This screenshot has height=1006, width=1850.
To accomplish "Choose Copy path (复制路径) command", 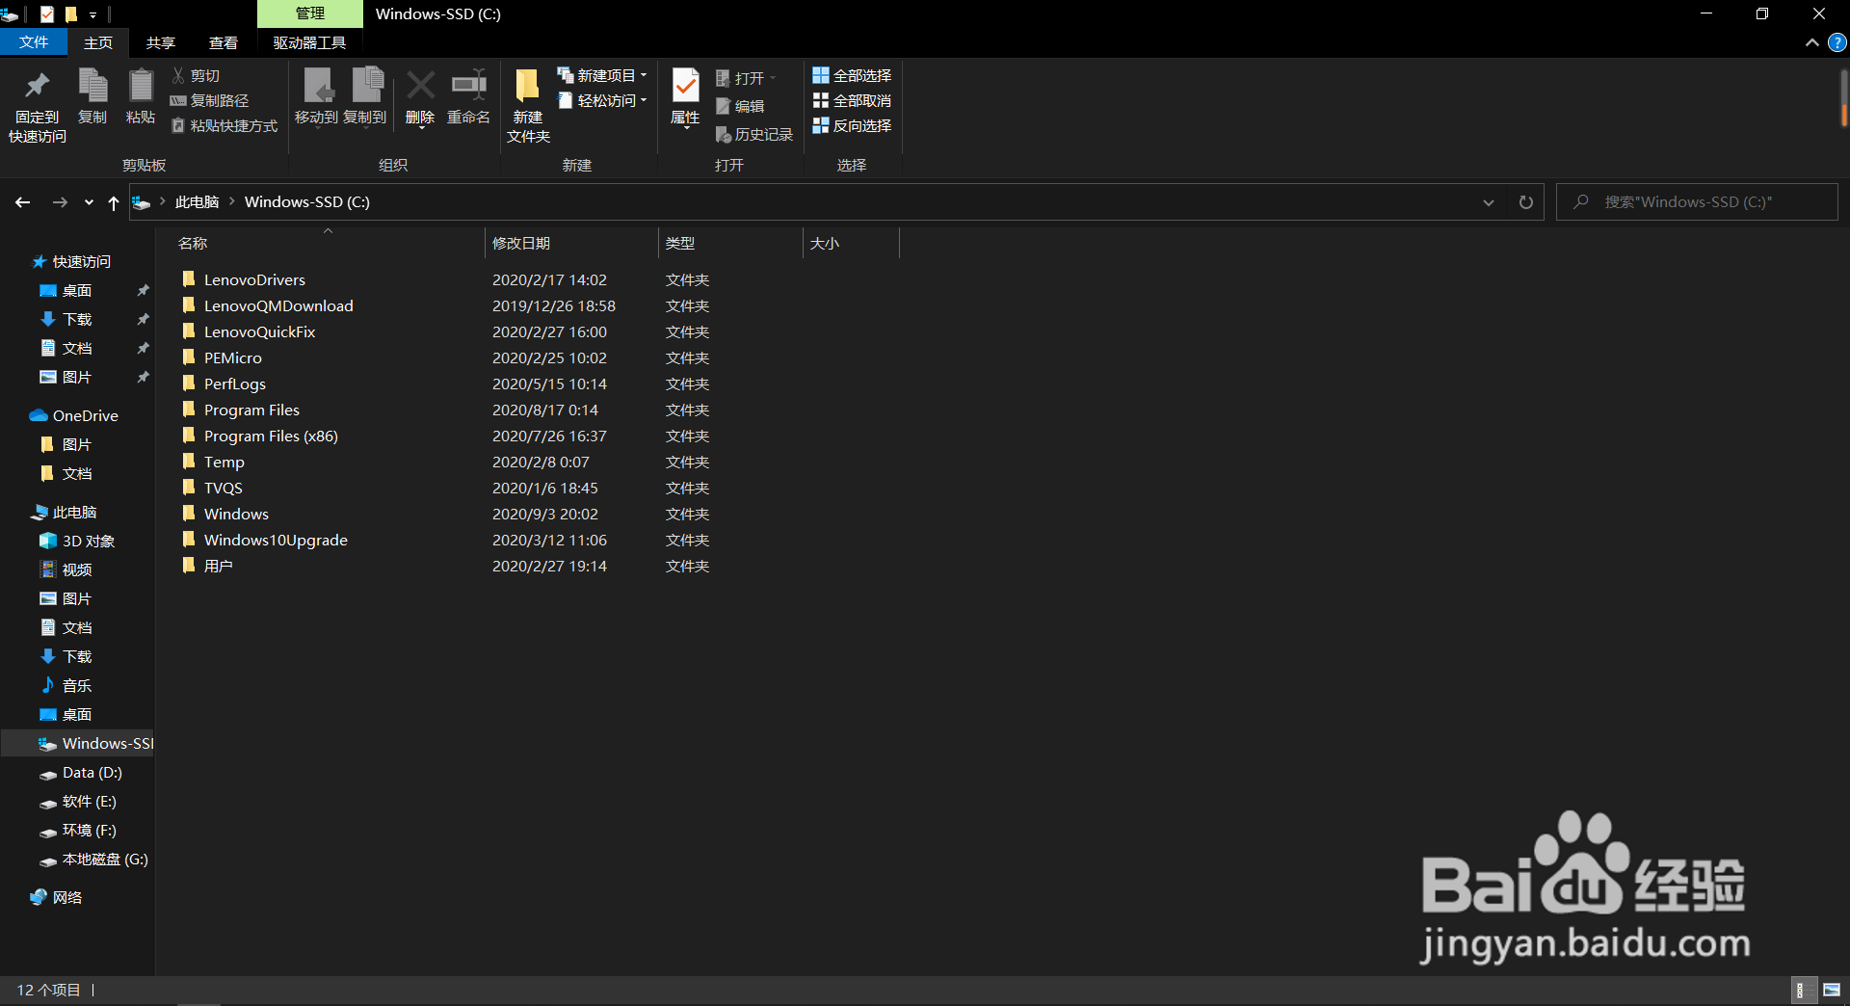I will point(210,100).
